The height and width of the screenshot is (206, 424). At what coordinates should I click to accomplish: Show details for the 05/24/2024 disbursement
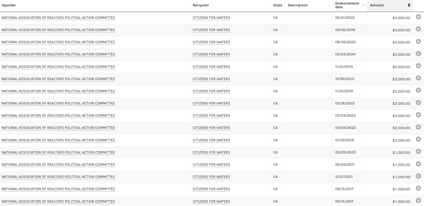pyautogui.click(x=418, y=54)
